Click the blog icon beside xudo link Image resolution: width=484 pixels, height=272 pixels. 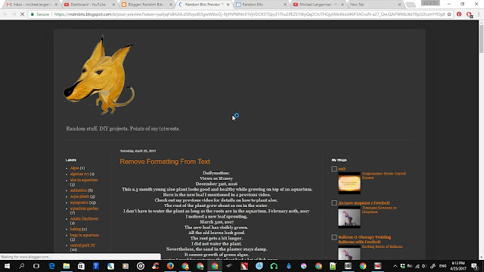(334, 168)
